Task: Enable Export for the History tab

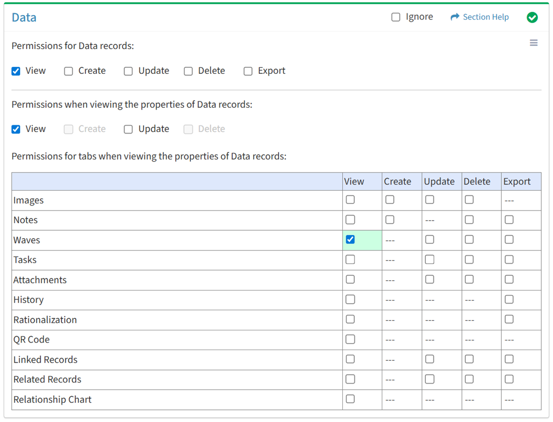Action: pyautogui.click(x=509, y=300)
